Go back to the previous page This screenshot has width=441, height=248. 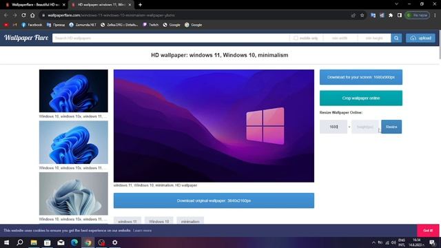6,15
